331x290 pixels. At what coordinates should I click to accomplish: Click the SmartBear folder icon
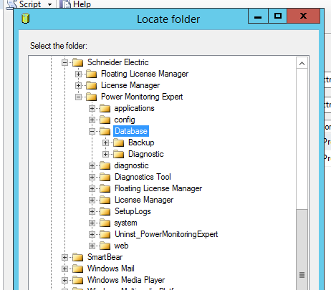[78, 257]
